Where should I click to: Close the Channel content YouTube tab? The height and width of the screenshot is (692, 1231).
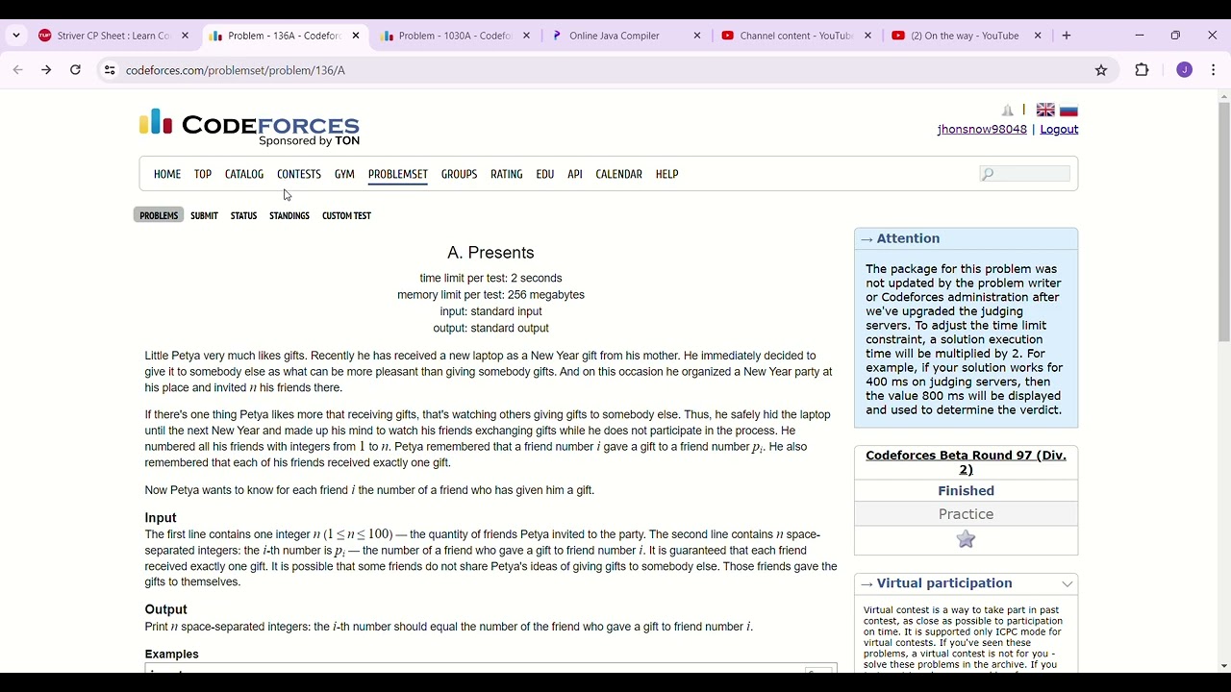click(867, 36)
